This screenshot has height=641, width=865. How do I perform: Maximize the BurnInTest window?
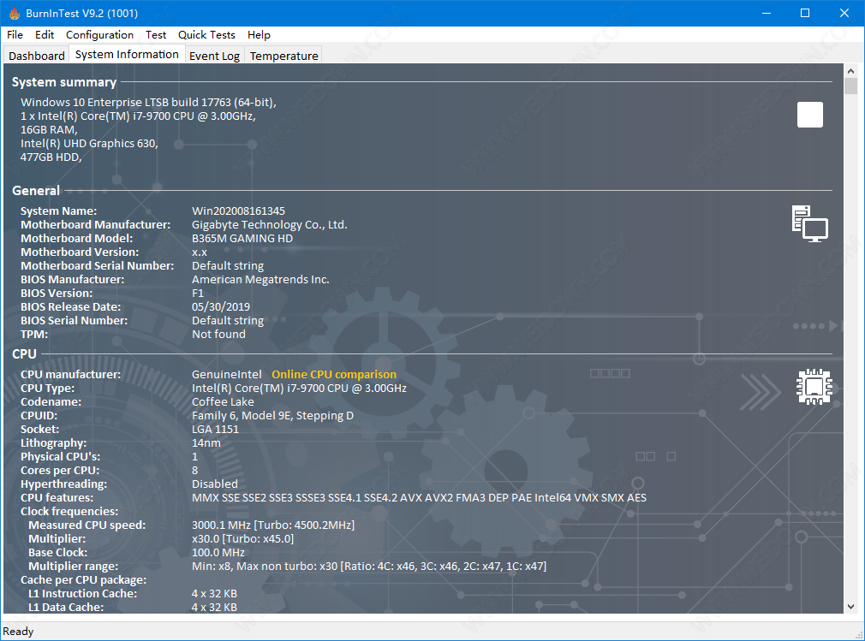click(805, 13)
